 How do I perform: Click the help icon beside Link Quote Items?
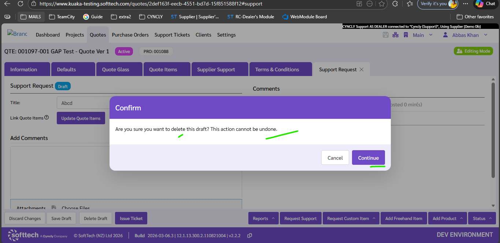pos(47,118)
